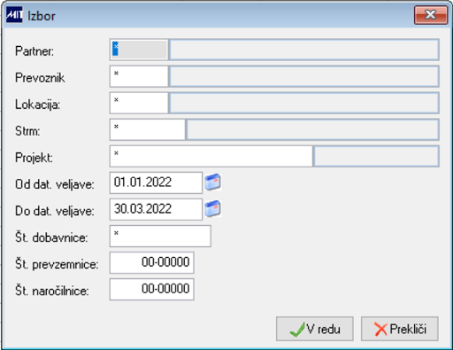Focus the Št. prevzemnice number field
This screenshot has height=350, width=453.
click(x=151, y=262)
